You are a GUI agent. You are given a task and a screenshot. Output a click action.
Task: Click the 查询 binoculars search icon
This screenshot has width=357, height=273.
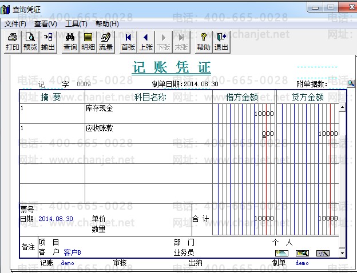point(70,42)
